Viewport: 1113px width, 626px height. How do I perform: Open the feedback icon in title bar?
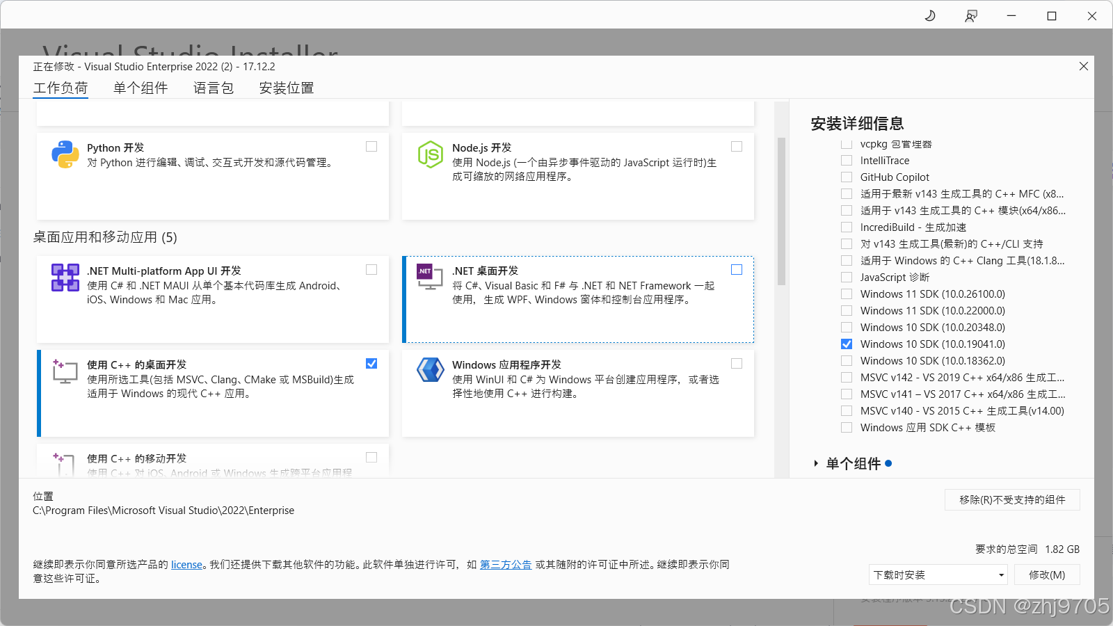[x=971, y=15]
